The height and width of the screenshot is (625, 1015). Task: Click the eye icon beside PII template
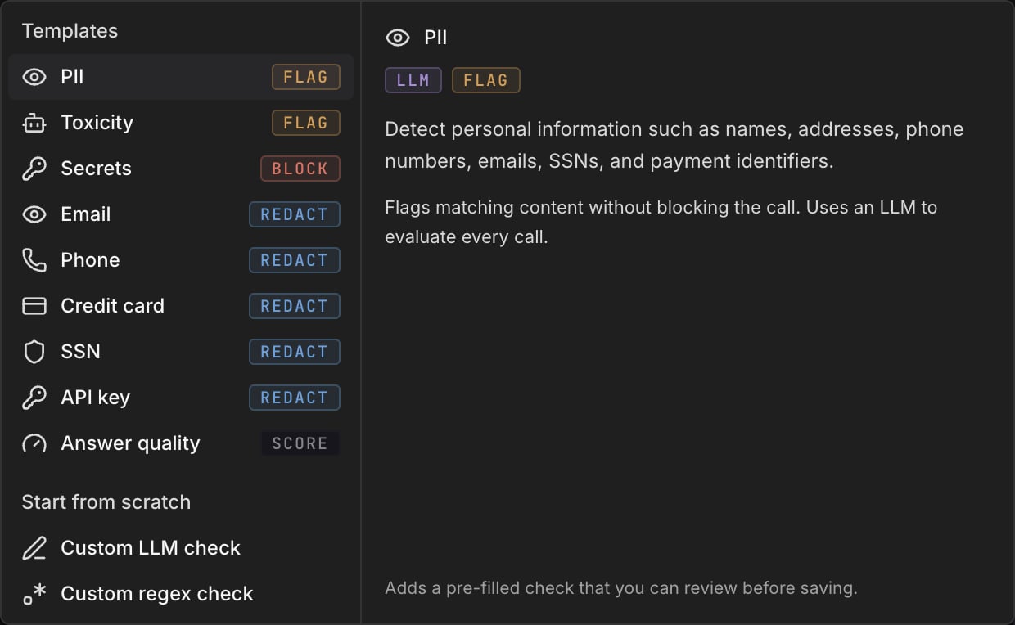[x=34, y=77]
